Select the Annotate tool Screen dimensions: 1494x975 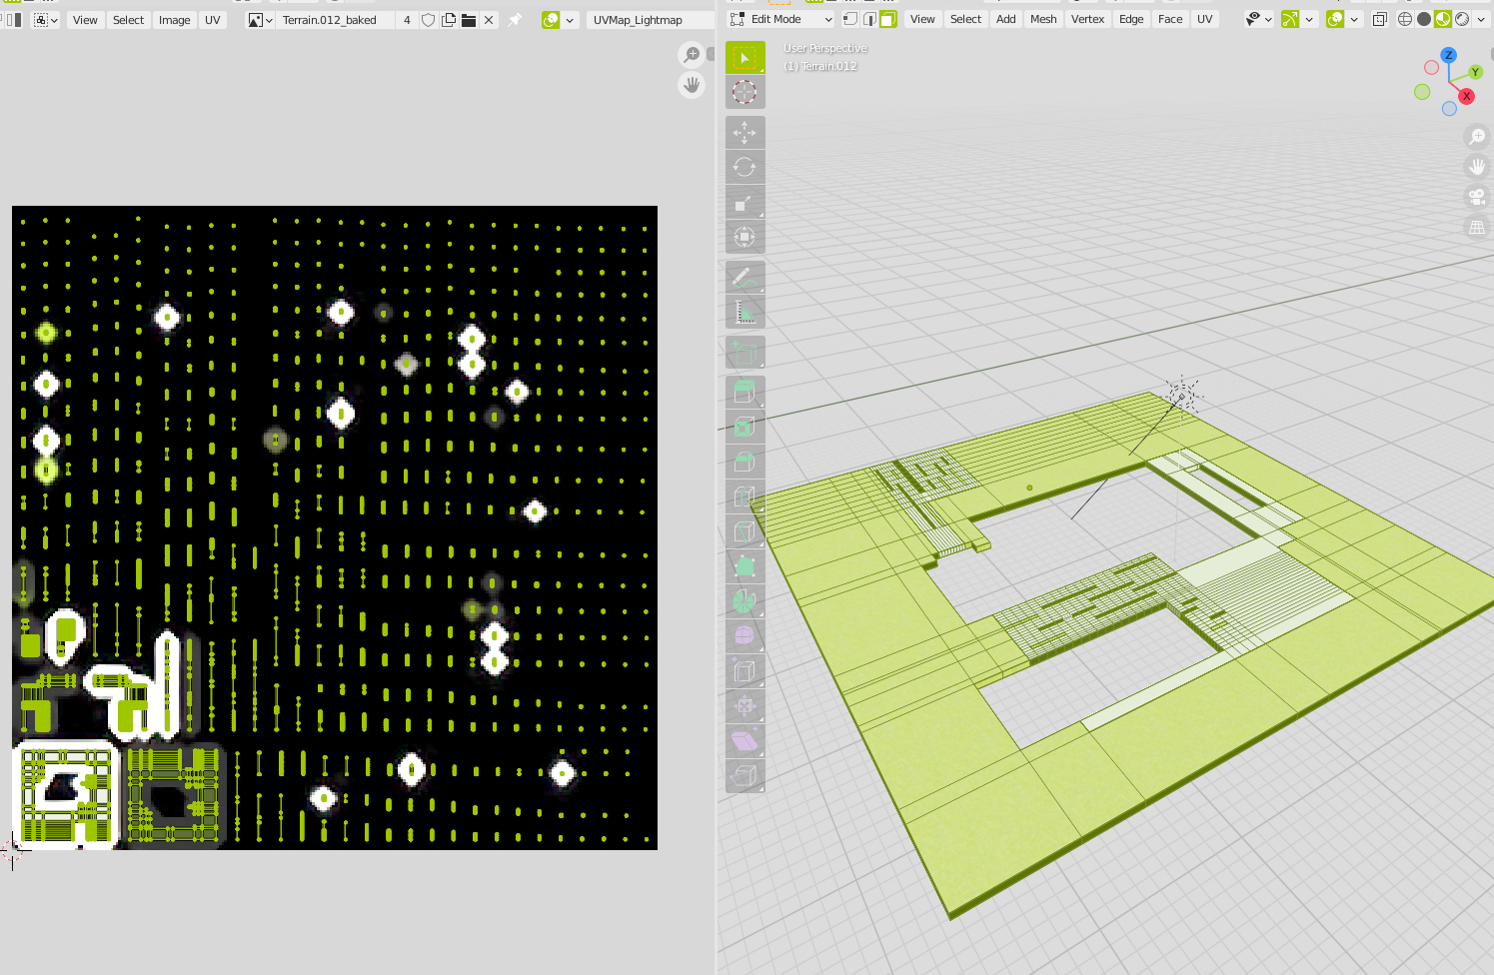[745, 278]
